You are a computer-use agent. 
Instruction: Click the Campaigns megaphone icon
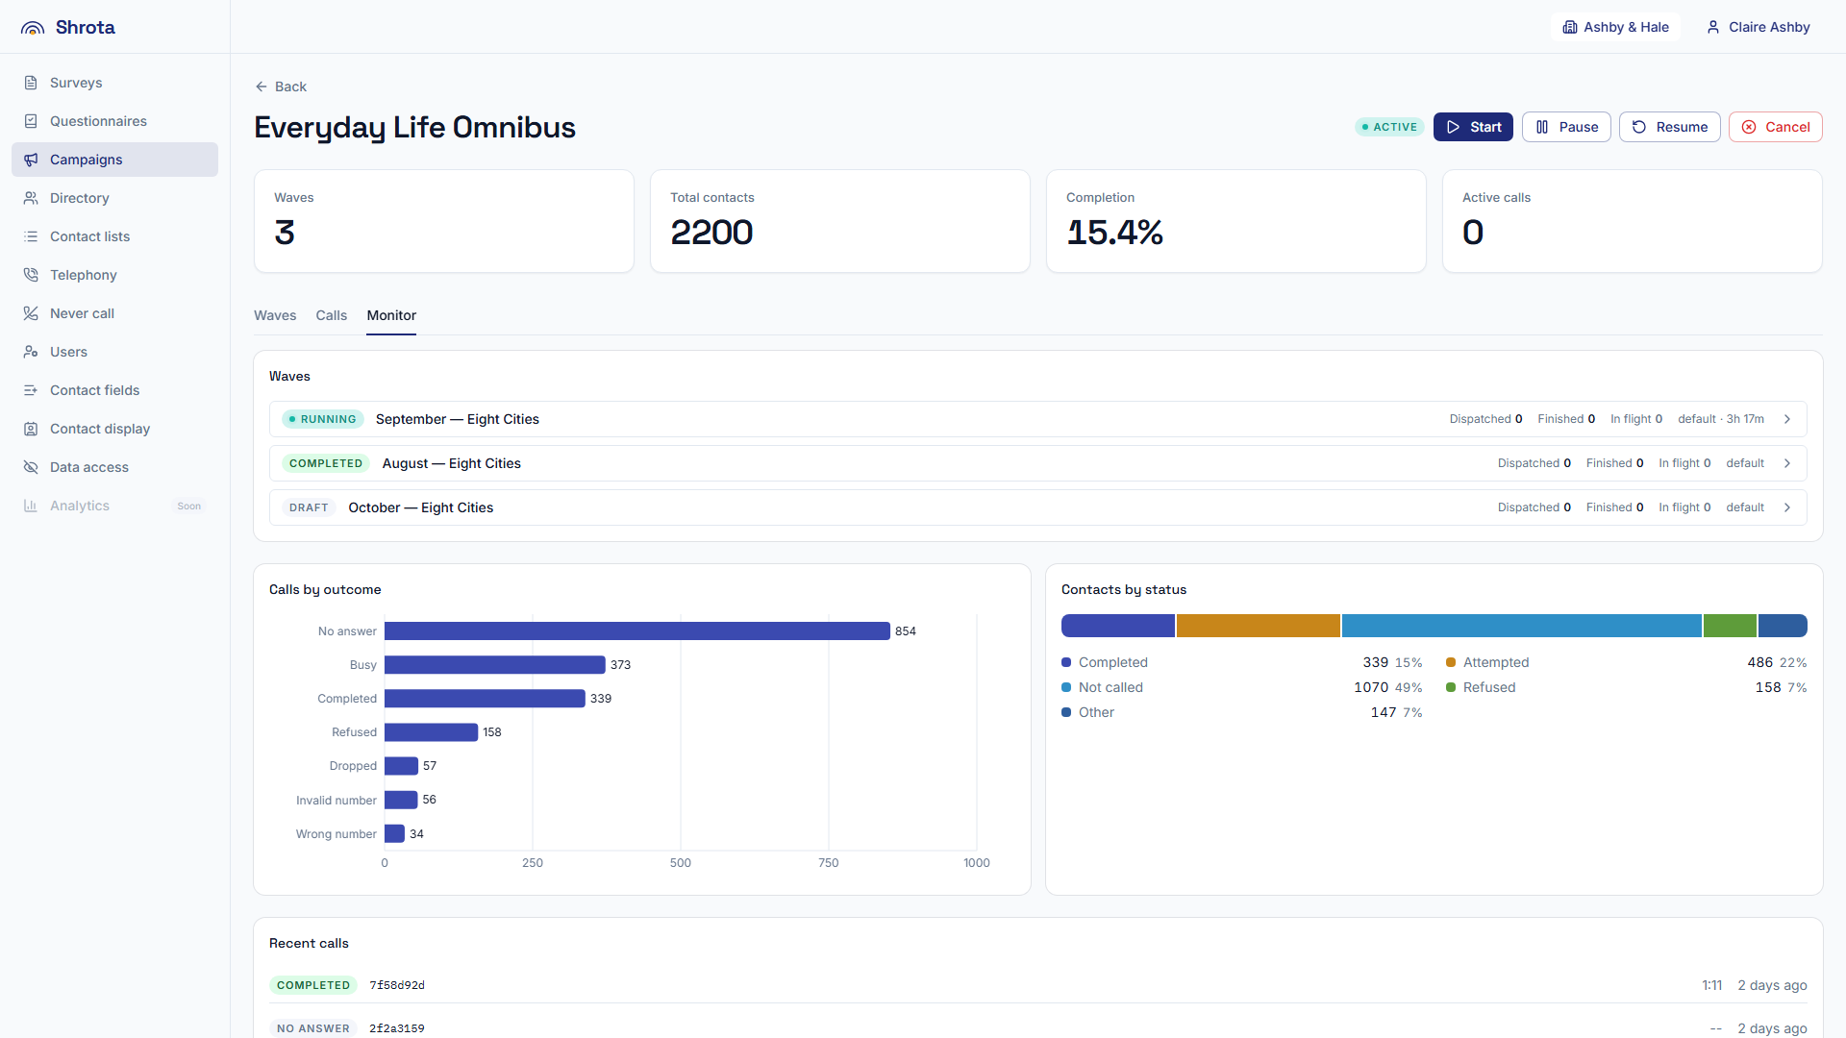31,160
